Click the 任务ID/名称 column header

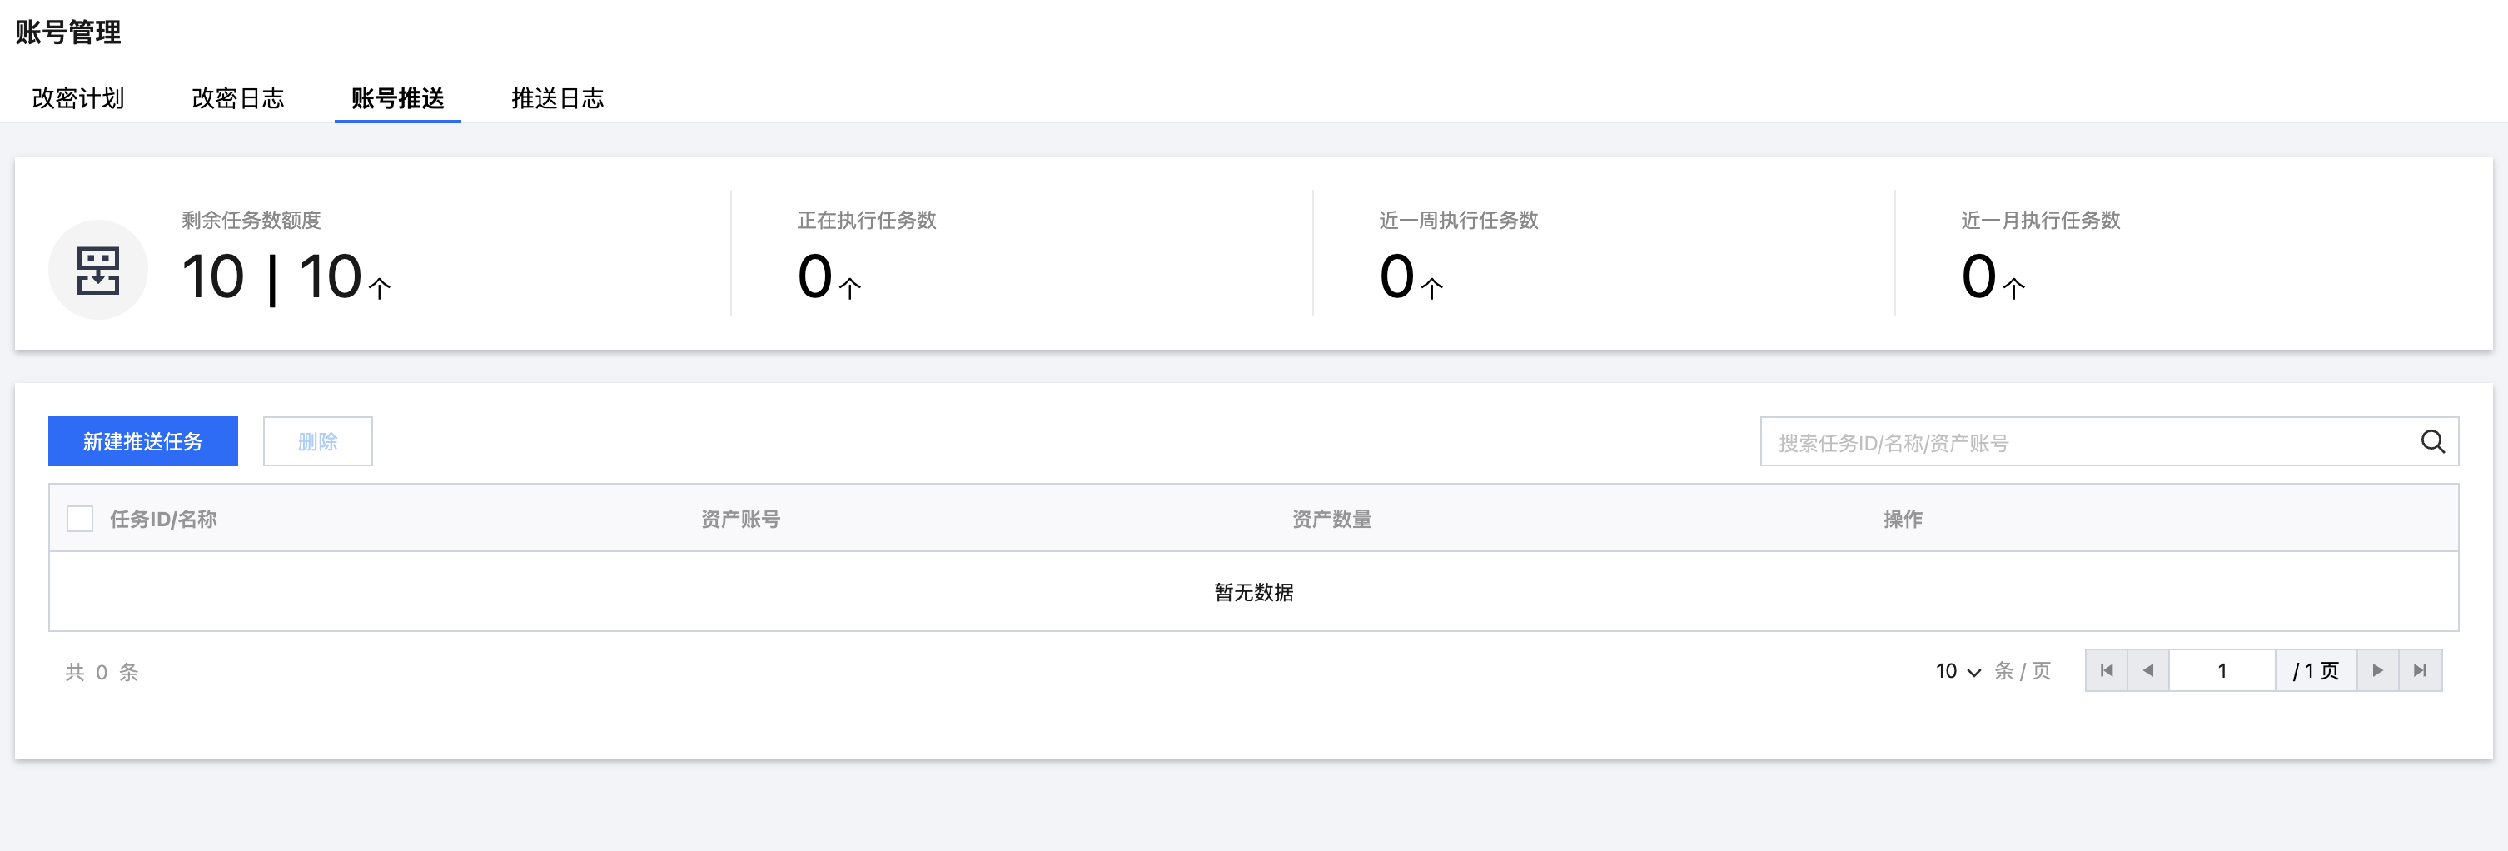coord(162,519)
